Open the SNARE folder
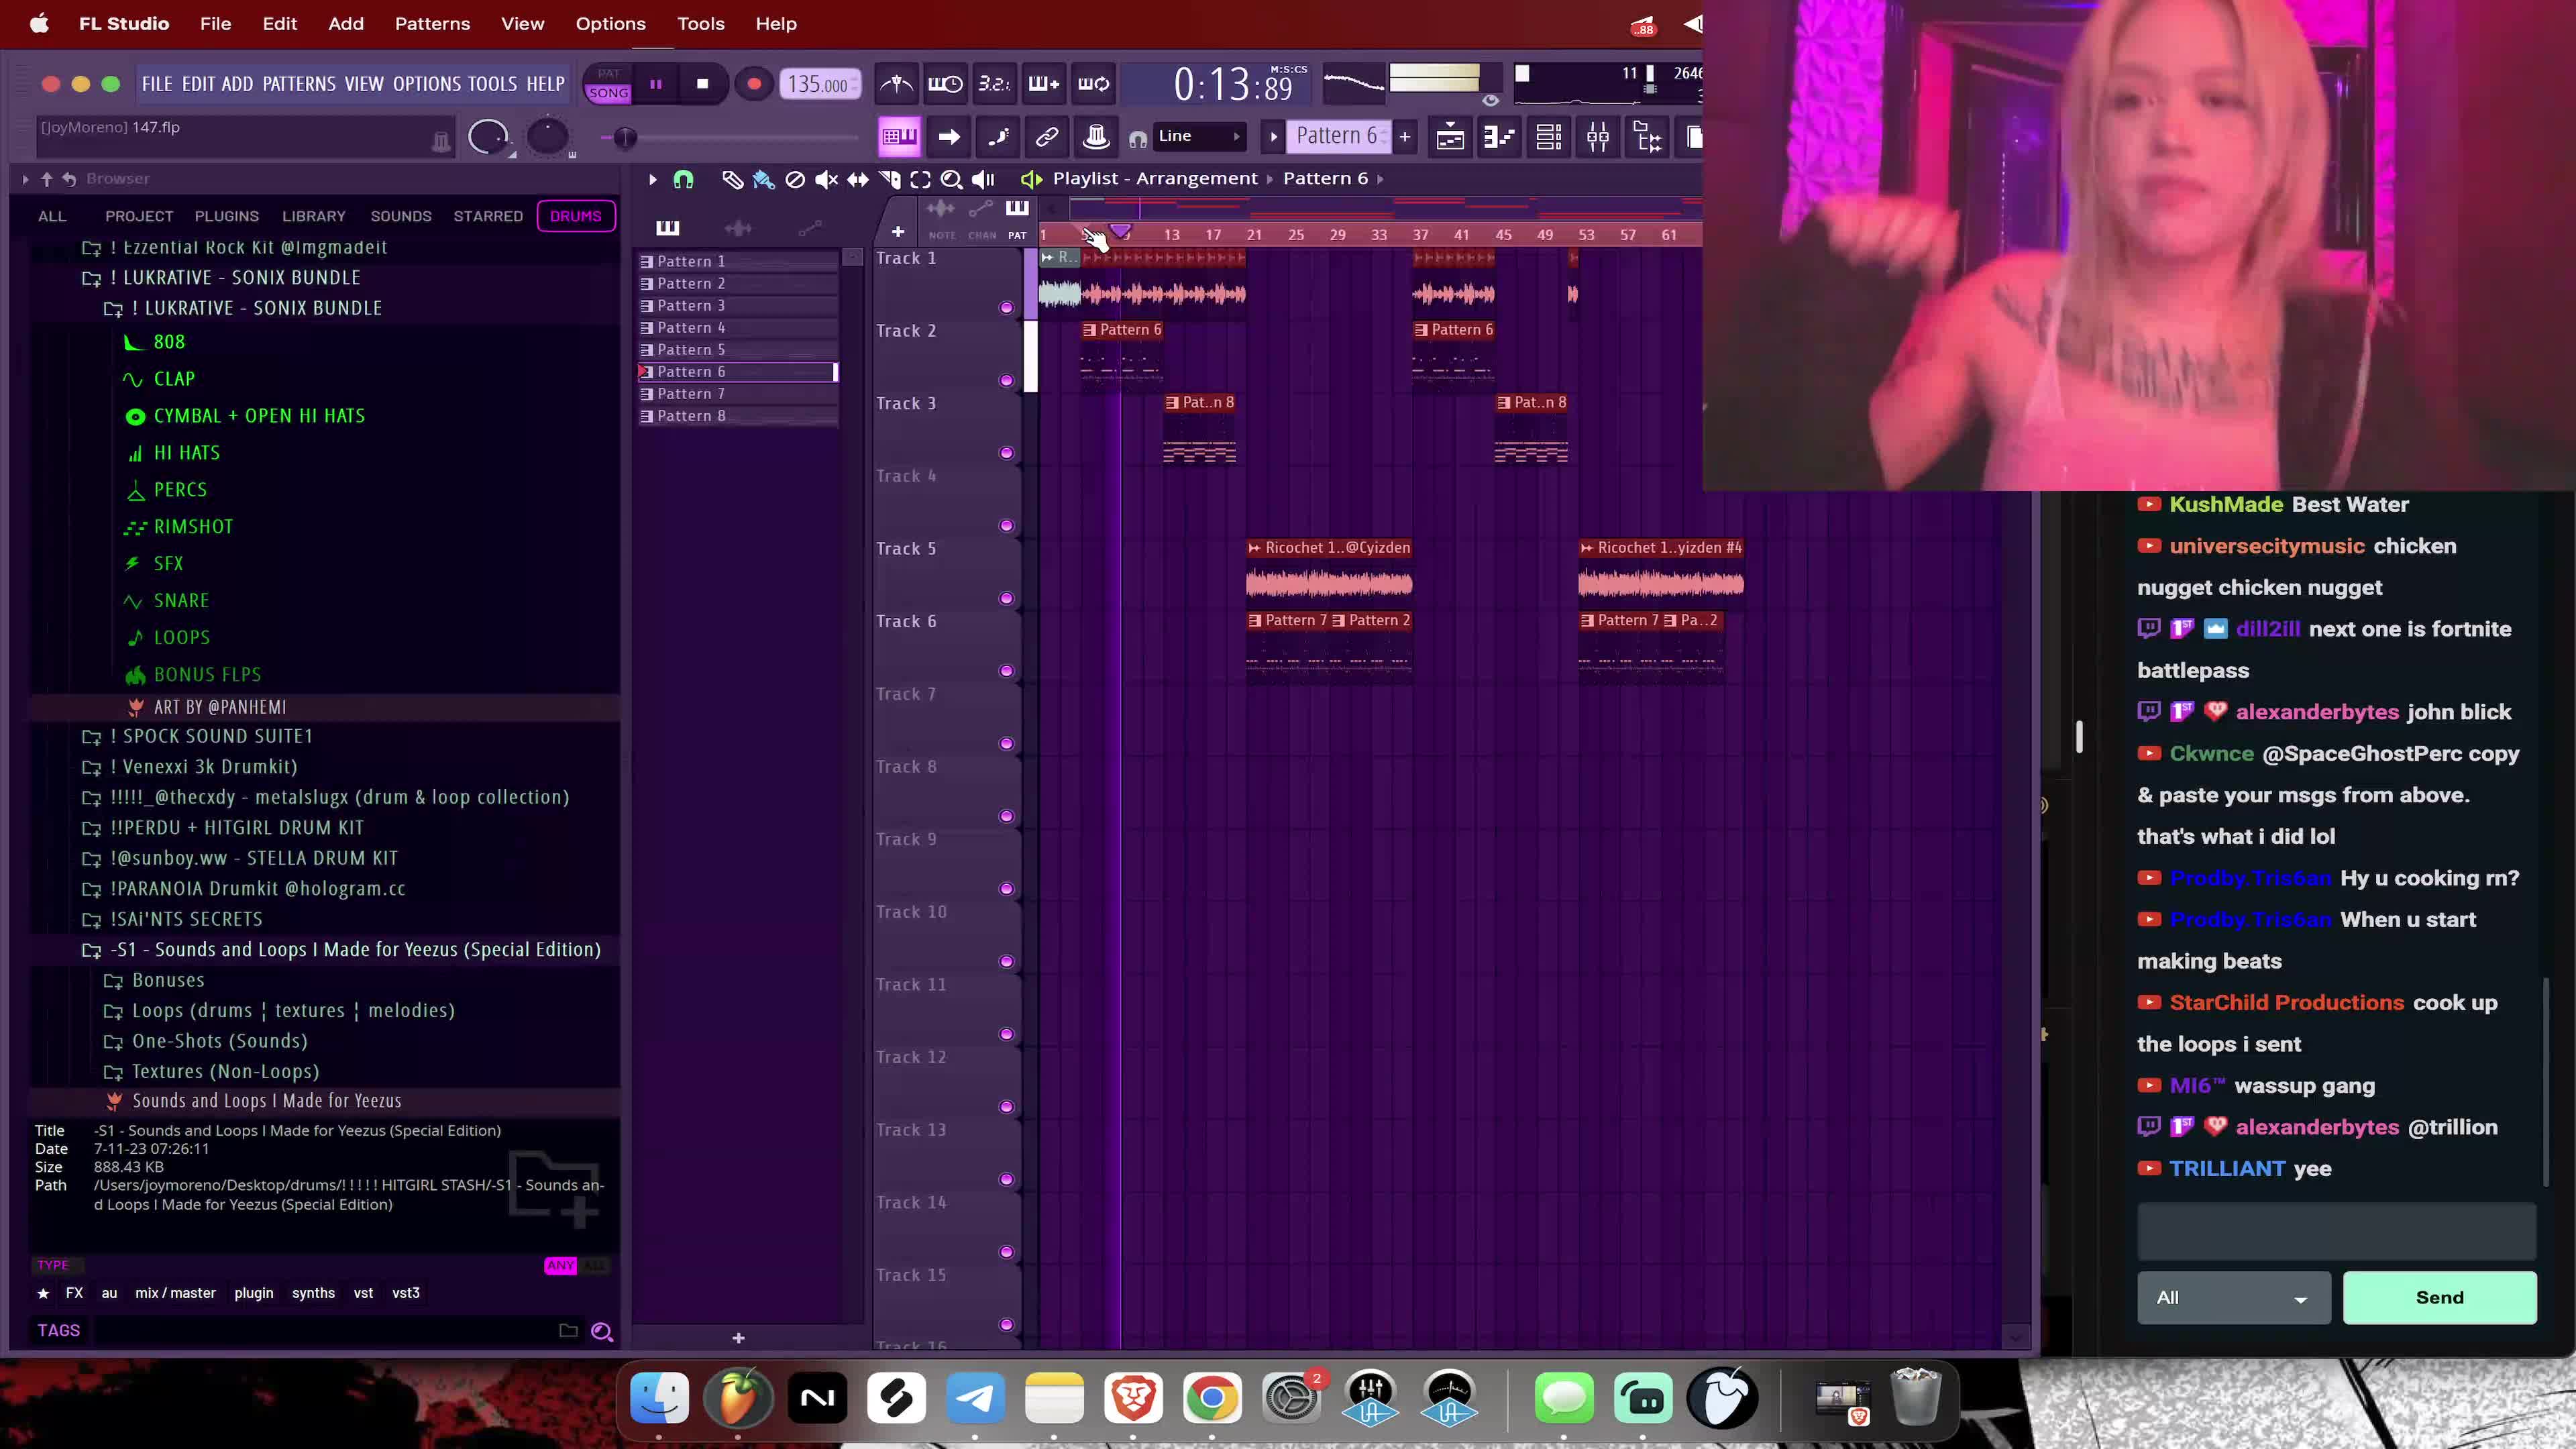This screenshot has height=1449, width=2576. tap(181, 601)
